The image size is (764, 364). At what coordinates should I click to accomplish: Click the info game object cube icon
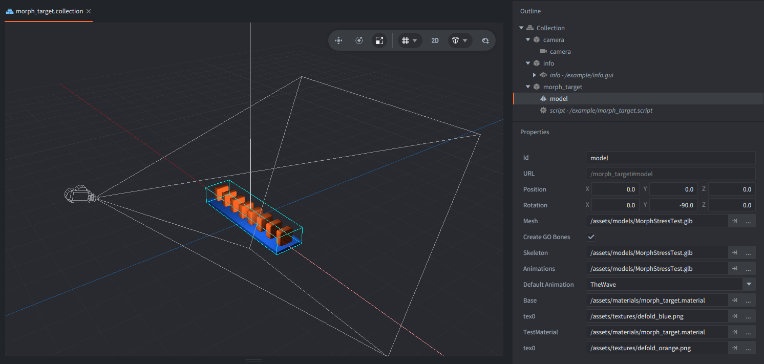coord(537,63)
